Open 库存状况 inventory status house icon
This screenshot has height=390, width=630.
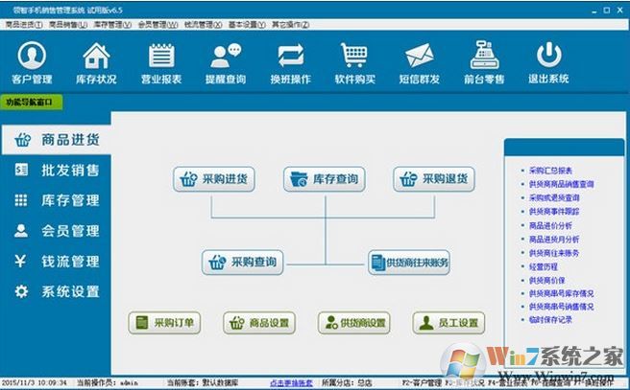pyautogui.click(x=96, y=62)
